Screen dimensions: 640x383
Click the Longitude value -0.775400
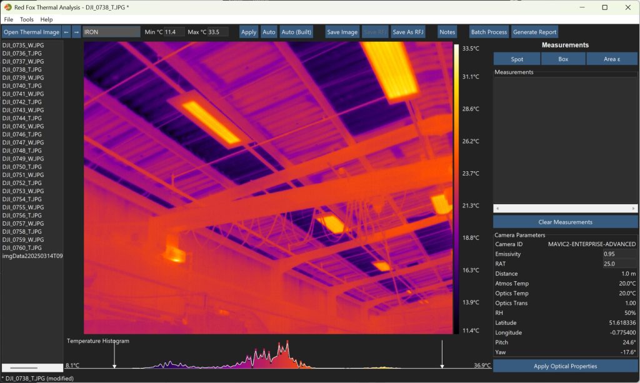[x=623, y=332]
